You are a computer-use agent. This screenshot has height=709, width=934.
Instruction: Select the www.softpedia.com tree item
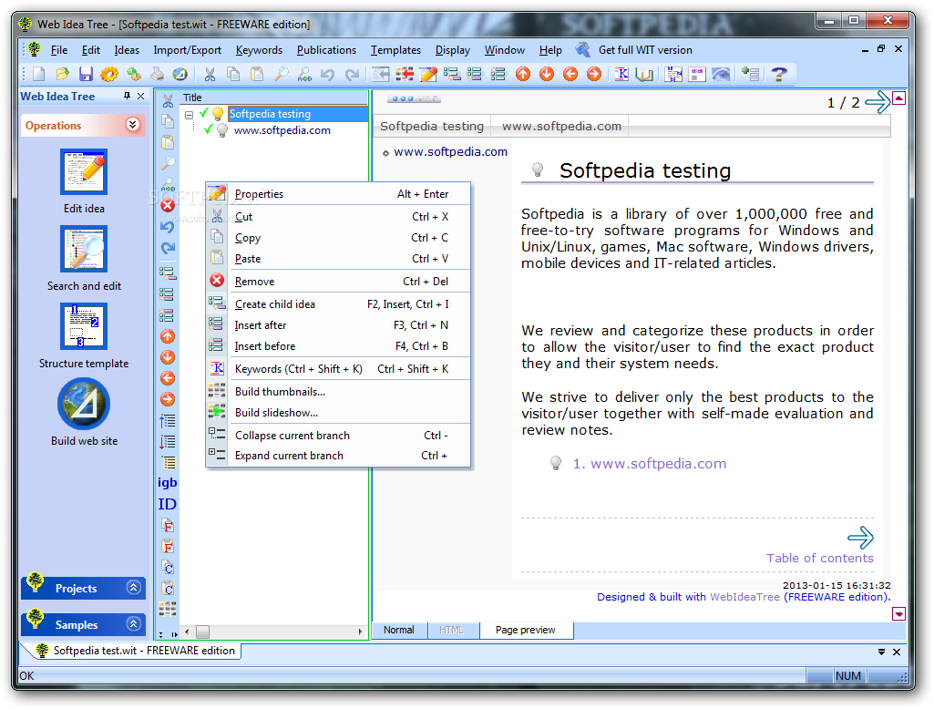(282, 130)
